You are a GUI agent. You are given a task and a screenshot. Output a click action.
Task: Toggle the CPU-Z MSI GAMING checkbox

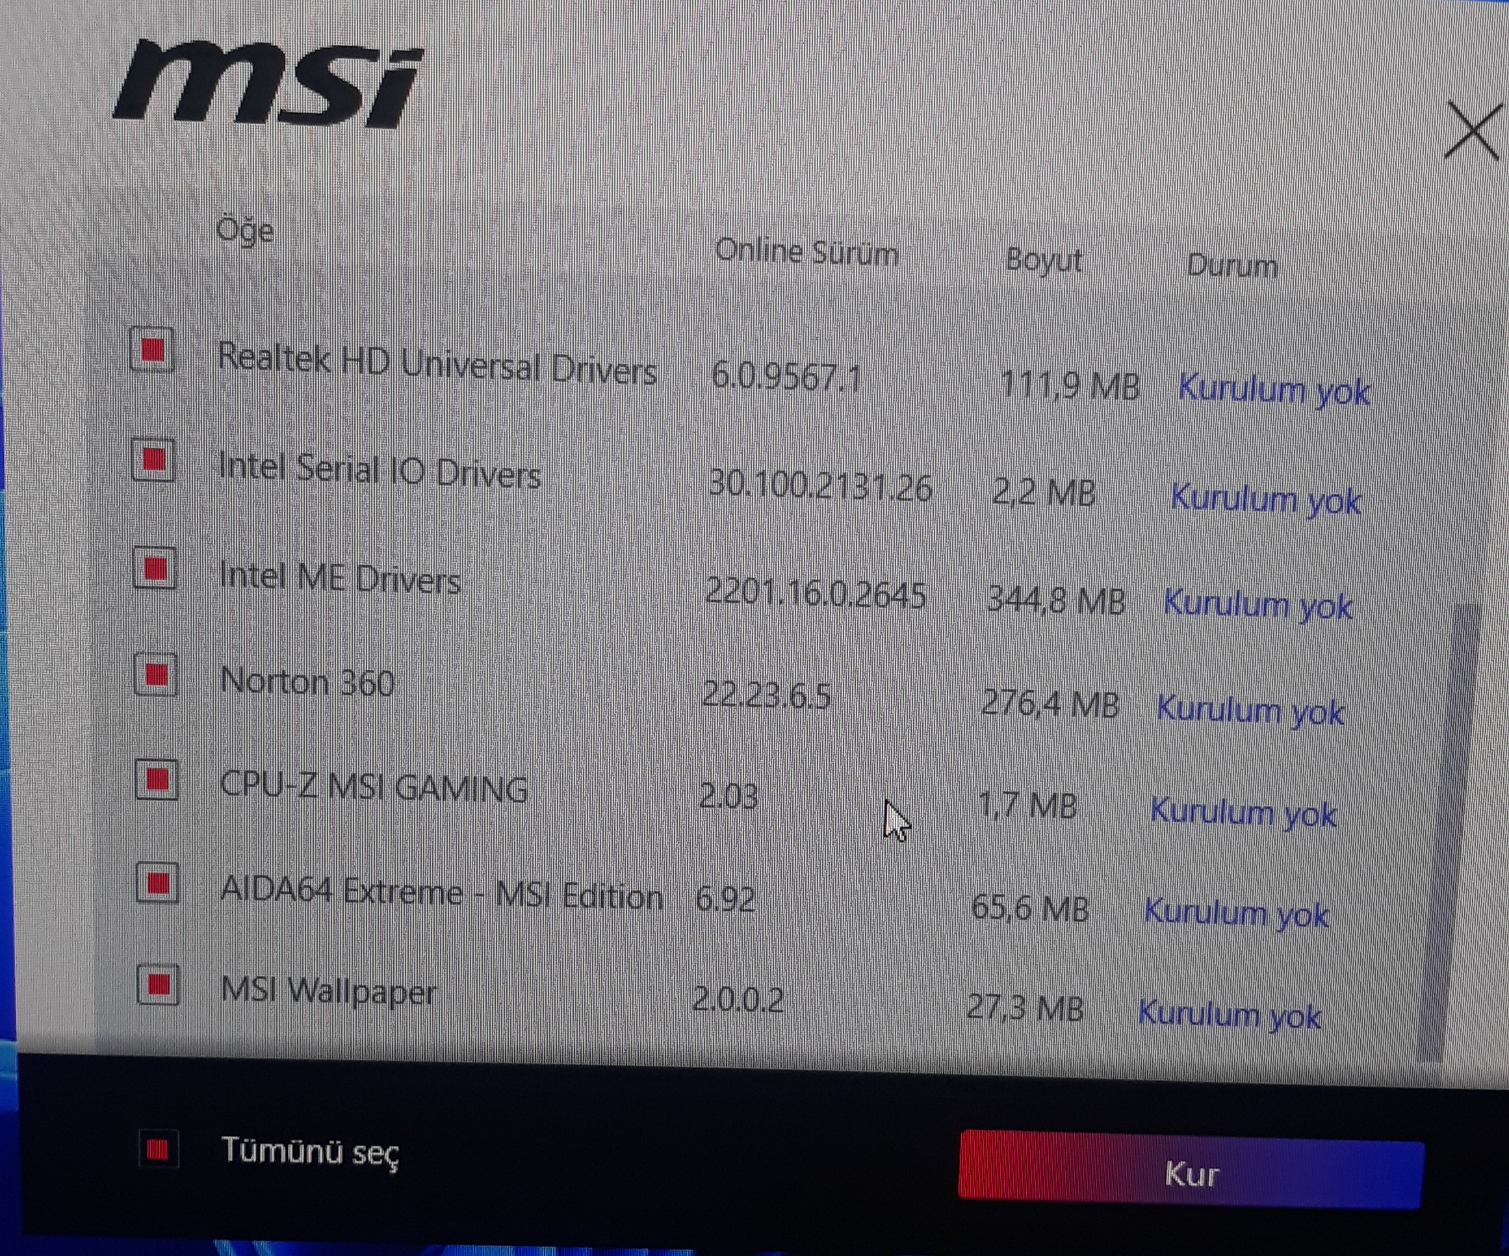[157, 780]
